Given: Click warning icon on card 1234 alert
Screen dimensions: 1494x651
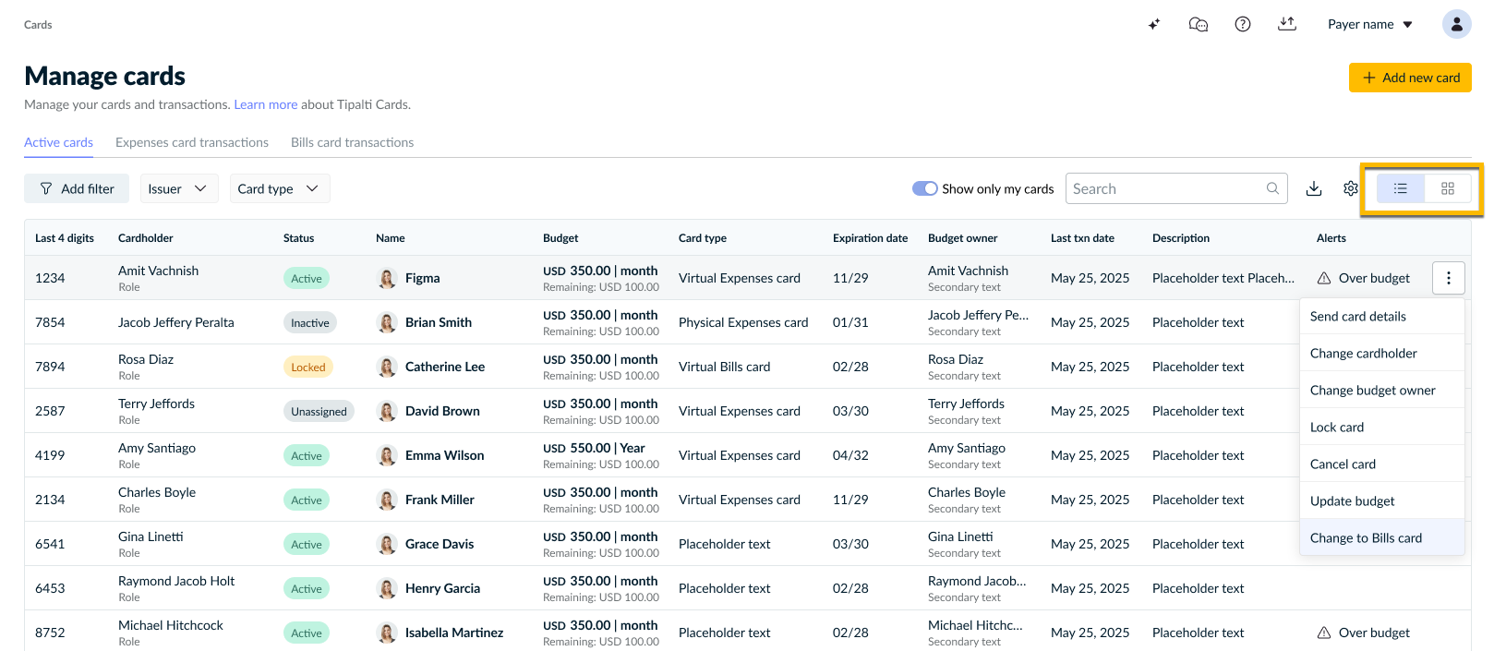Looking at the screenshot, I should point(1324,278).
